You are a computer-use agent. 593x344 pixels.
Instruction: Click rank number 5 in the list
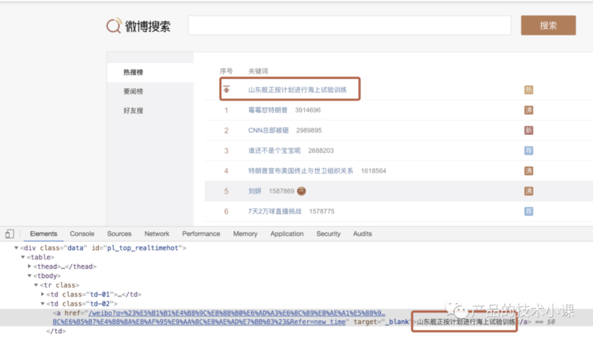226,191
